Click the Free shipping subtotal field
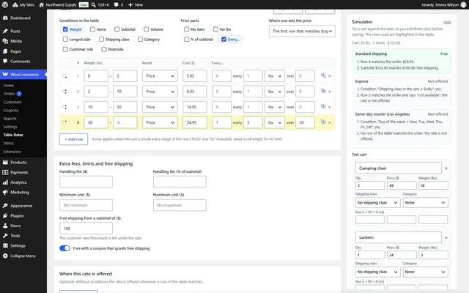 coord(86,229)
